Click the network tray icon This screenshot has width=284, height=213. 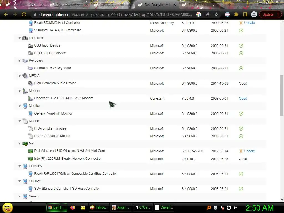pos(229,208)
